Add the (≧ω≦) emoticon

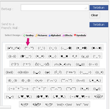click(9, 72)
